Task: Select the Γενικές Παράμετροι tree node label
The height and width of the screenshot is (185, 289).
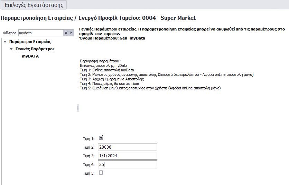Action: coord(35,49)
